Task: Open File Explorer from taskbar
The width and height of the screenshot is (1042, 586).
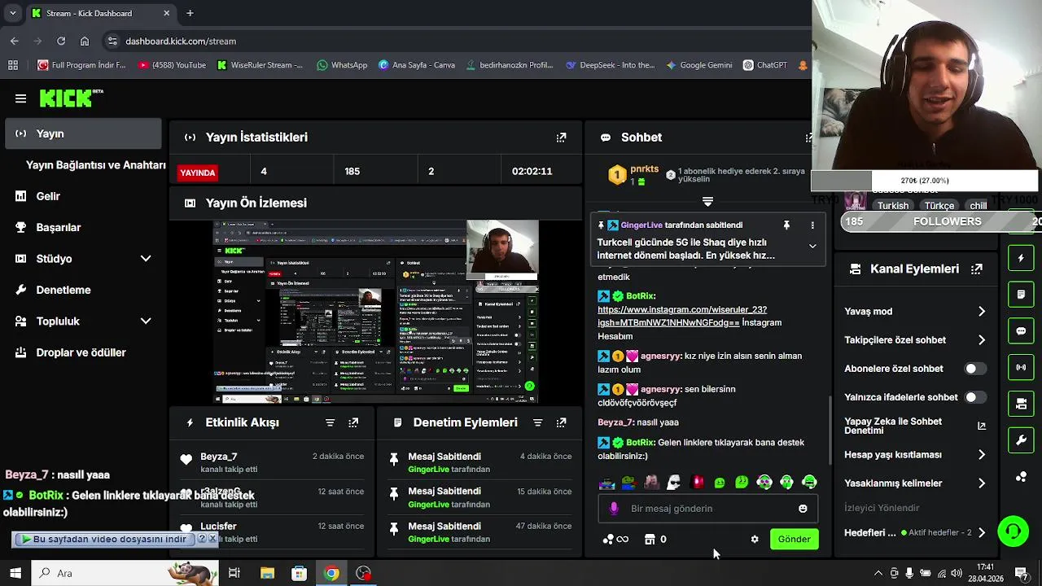Action: pos(267,573)
